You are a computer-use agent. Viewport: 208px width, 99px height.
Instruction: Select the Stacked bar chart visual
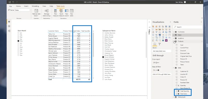point(153,27)
